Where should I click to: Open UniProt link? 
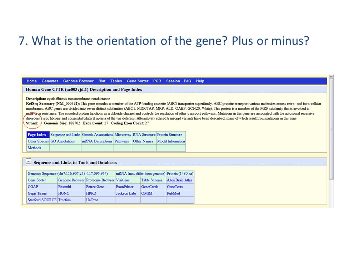coord(92,200)
